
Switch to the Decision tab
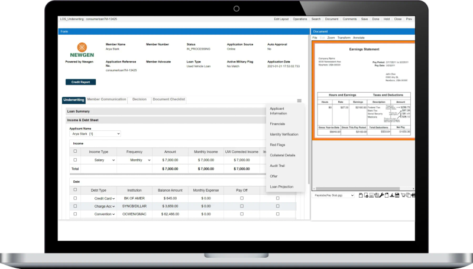[x=140, y=100]
